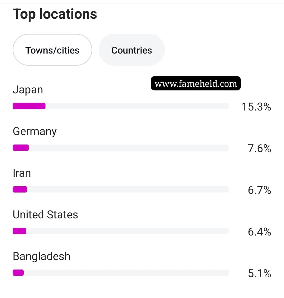
Task: Click the Top locations heading
Action: coord(55,14)
